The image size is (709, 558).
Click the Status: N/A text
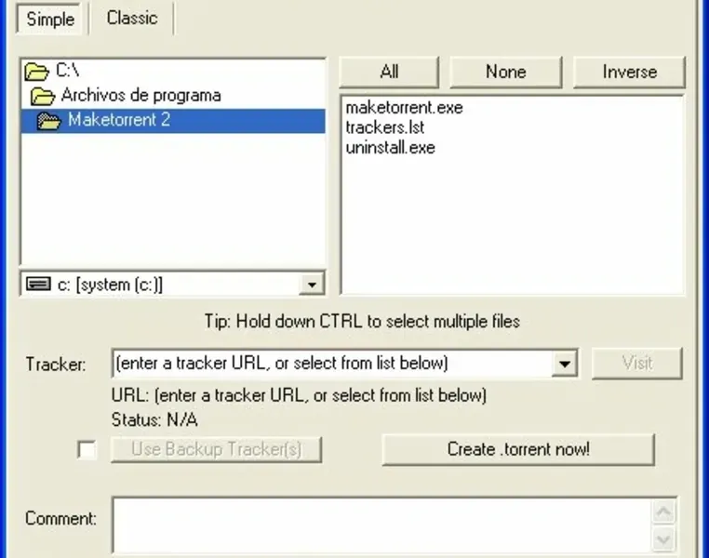click(154, 420)
